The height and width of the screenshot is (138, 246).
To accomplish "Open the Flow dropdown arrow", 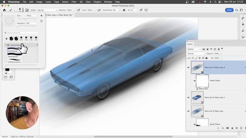I will 95,10.
